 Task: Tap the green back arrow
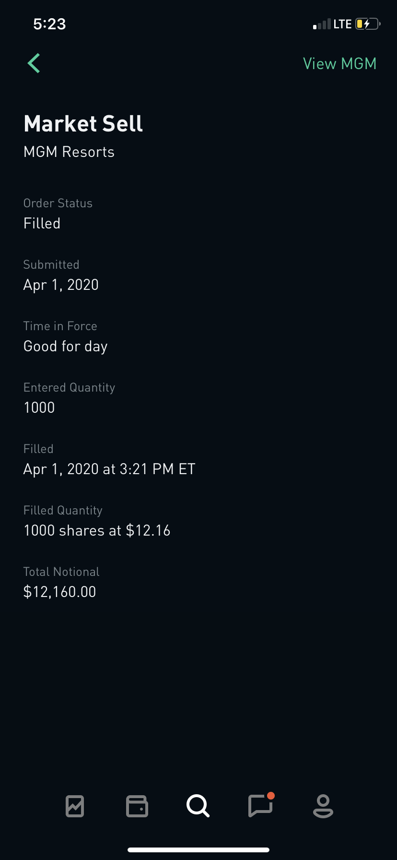[34, 63]
